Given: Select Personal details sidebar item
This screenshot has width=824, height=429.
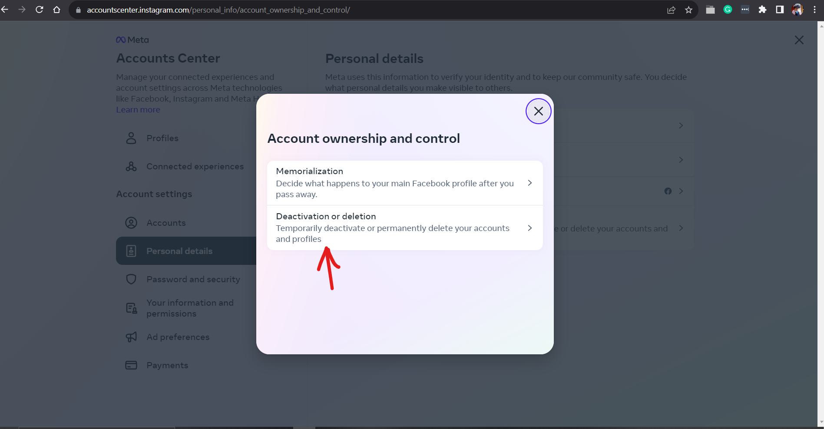Looking at the screenshot, I should 187,251.
